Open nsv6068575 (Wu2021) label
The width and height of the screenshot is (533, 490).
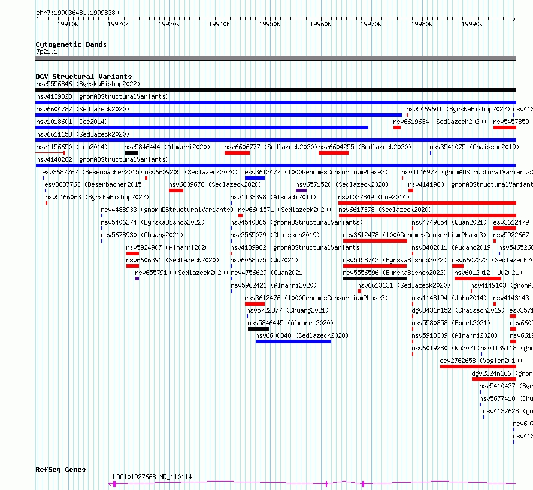pos(264,260)
